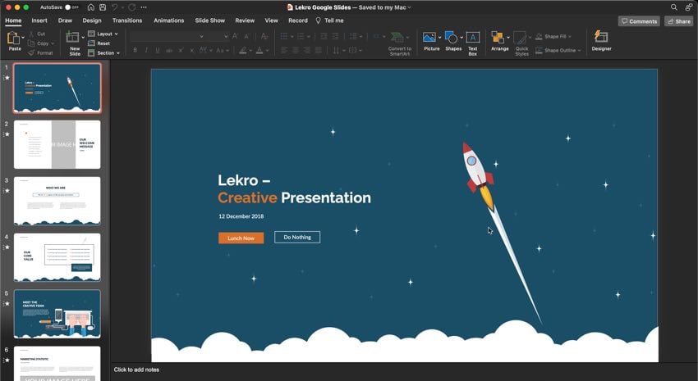
Task: Toggle the AutoSave switch
Action: click(71, 7)
